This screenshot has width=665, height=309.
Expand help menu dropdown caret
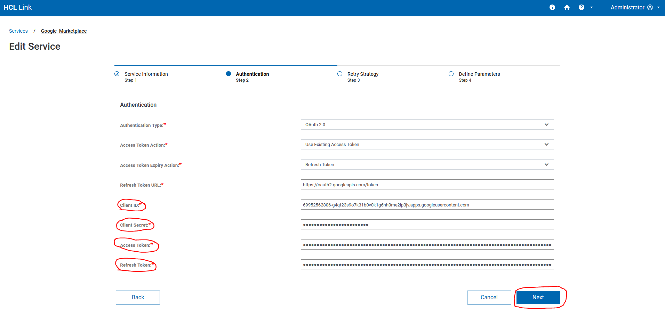[x=592, y=7]
